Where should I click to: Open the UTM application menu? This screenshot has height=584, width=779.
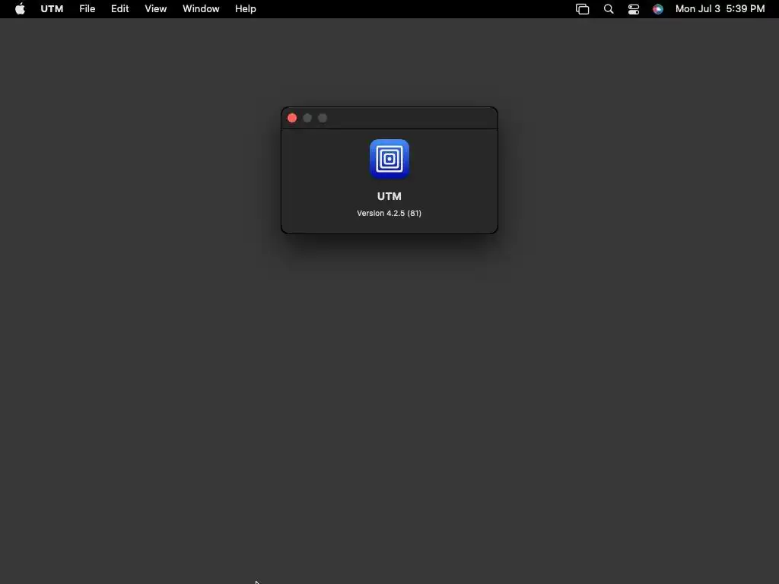click(52, 9)
